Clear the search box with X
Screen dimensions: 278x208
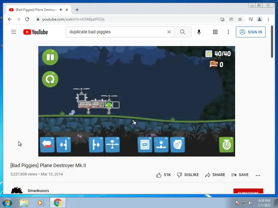click(x=169, y=32)
